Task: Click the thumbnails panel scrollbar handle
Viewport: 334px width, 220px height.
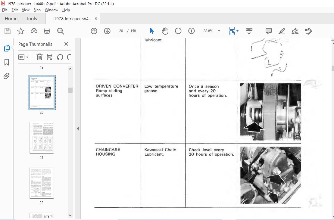Action: (x=70, y=90)
